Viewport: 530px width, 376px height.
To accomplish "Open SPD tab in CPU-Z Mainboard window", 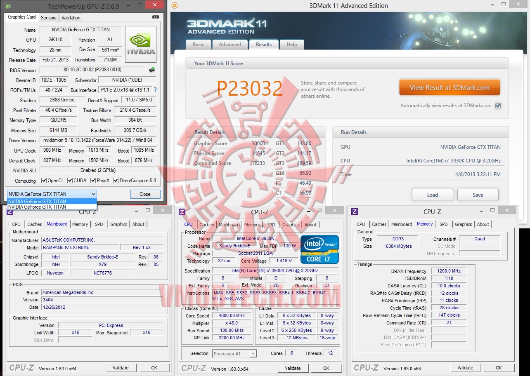I will [99, 224].
